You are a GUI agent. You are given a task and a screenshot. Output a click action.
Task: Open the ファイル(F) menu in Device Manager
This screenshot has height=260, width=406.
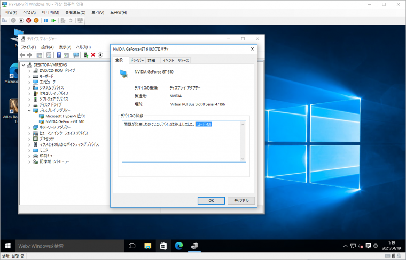tap(28, 47)
